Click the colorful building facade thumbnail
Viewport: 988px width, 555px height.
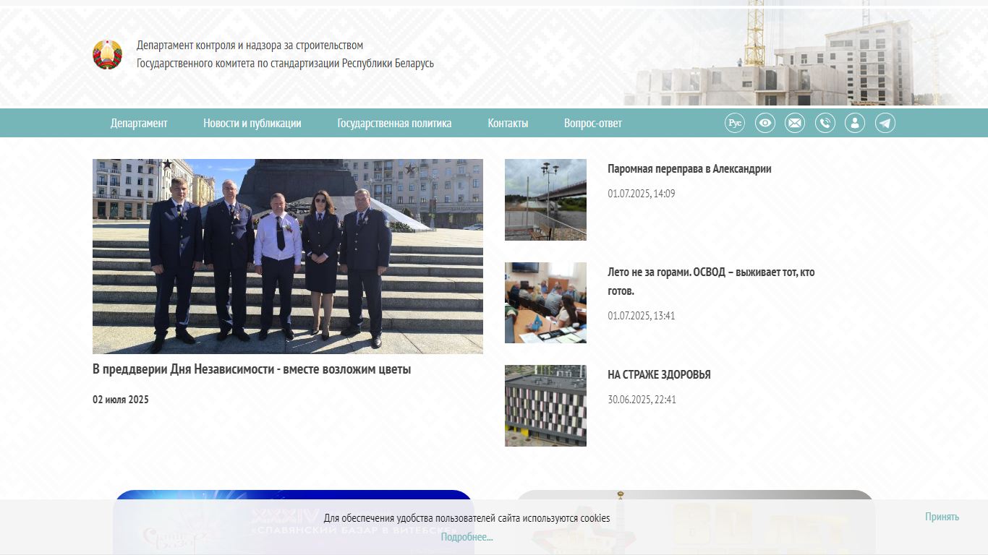(x=545, y=405)
